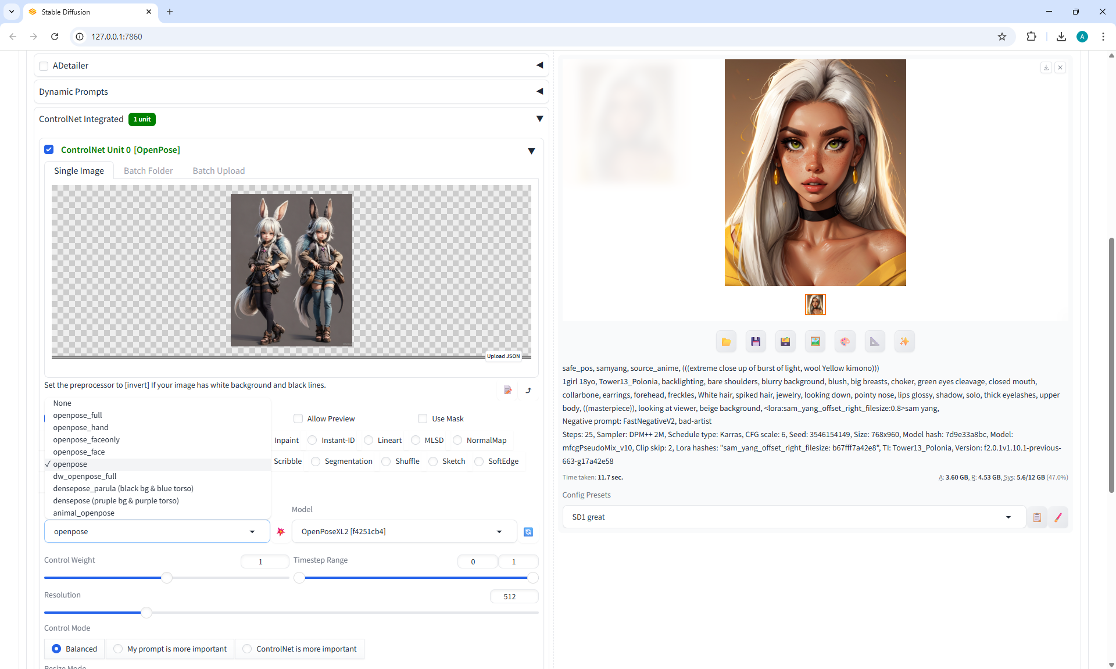
Task: Run preprocessor with red explosion icon
Action: coord(281,532)
